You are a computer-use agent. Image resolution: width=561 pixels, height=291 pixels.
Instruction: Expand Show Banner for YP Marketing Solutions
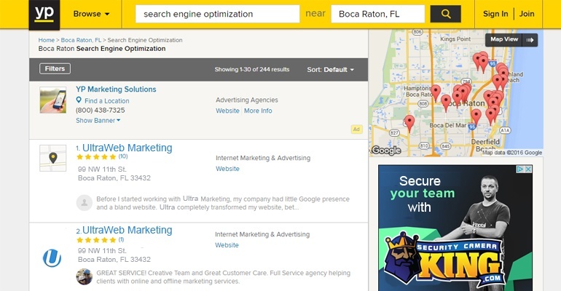(x=98, y=120)
